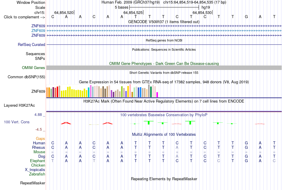This screenshot has height=190, width=282.
Task: Click the H3K27Ac Mark ENCODE title
Action: coord(164,101)
